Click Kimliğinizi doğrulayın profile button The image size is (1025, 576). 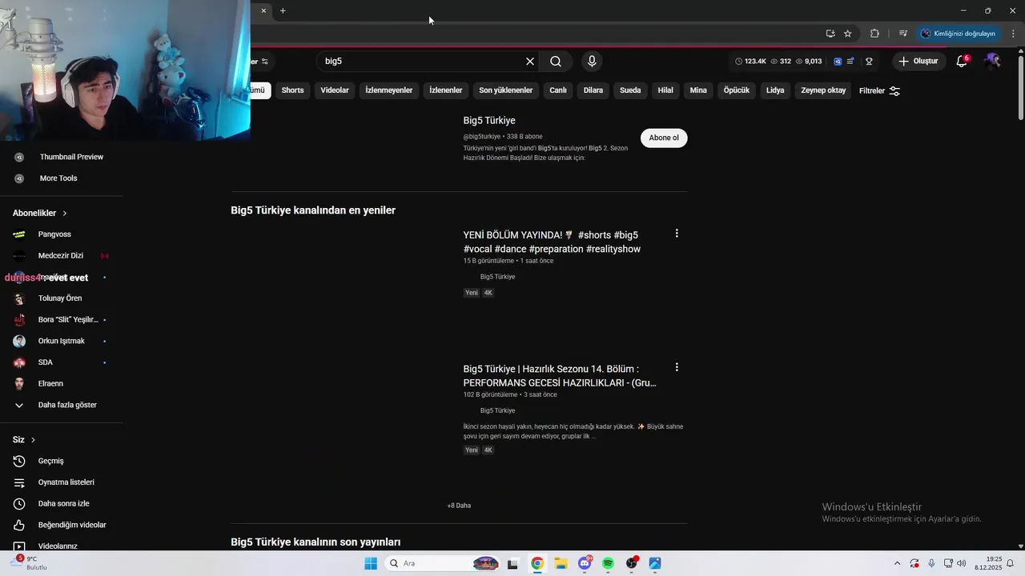click(x=959, y=34)
